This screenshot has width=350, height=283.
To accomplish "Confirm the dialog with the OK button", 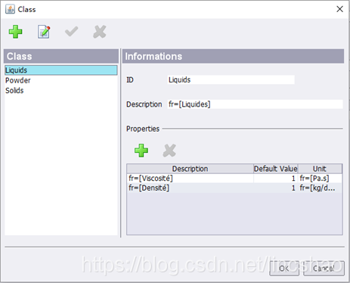I will [284, 269].
